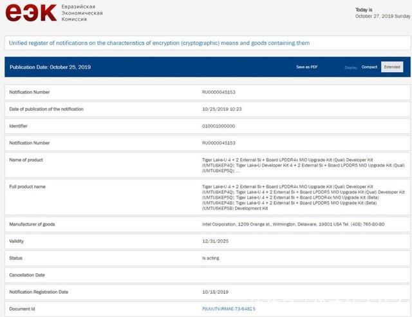Image resolution: width=412 pixels, height=317 pixels.
Task: Click the Today is October 27, 2019 date text
Action: tap(383, 13)
